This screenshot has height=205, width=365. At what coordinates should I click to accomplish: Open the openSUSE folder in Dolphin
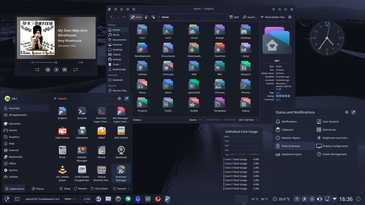[x=194, y=86]
